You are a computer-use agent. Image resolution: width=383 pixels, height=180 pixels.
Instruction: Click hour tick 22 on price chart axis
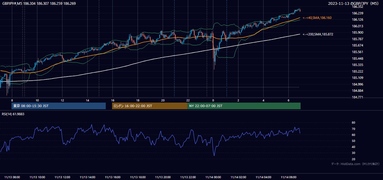click(188, 100)
